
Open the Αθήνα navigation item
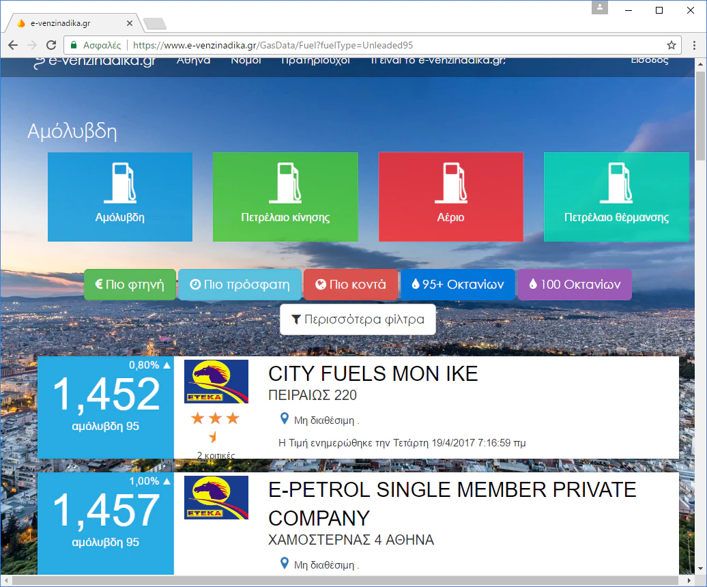[193, 61]
